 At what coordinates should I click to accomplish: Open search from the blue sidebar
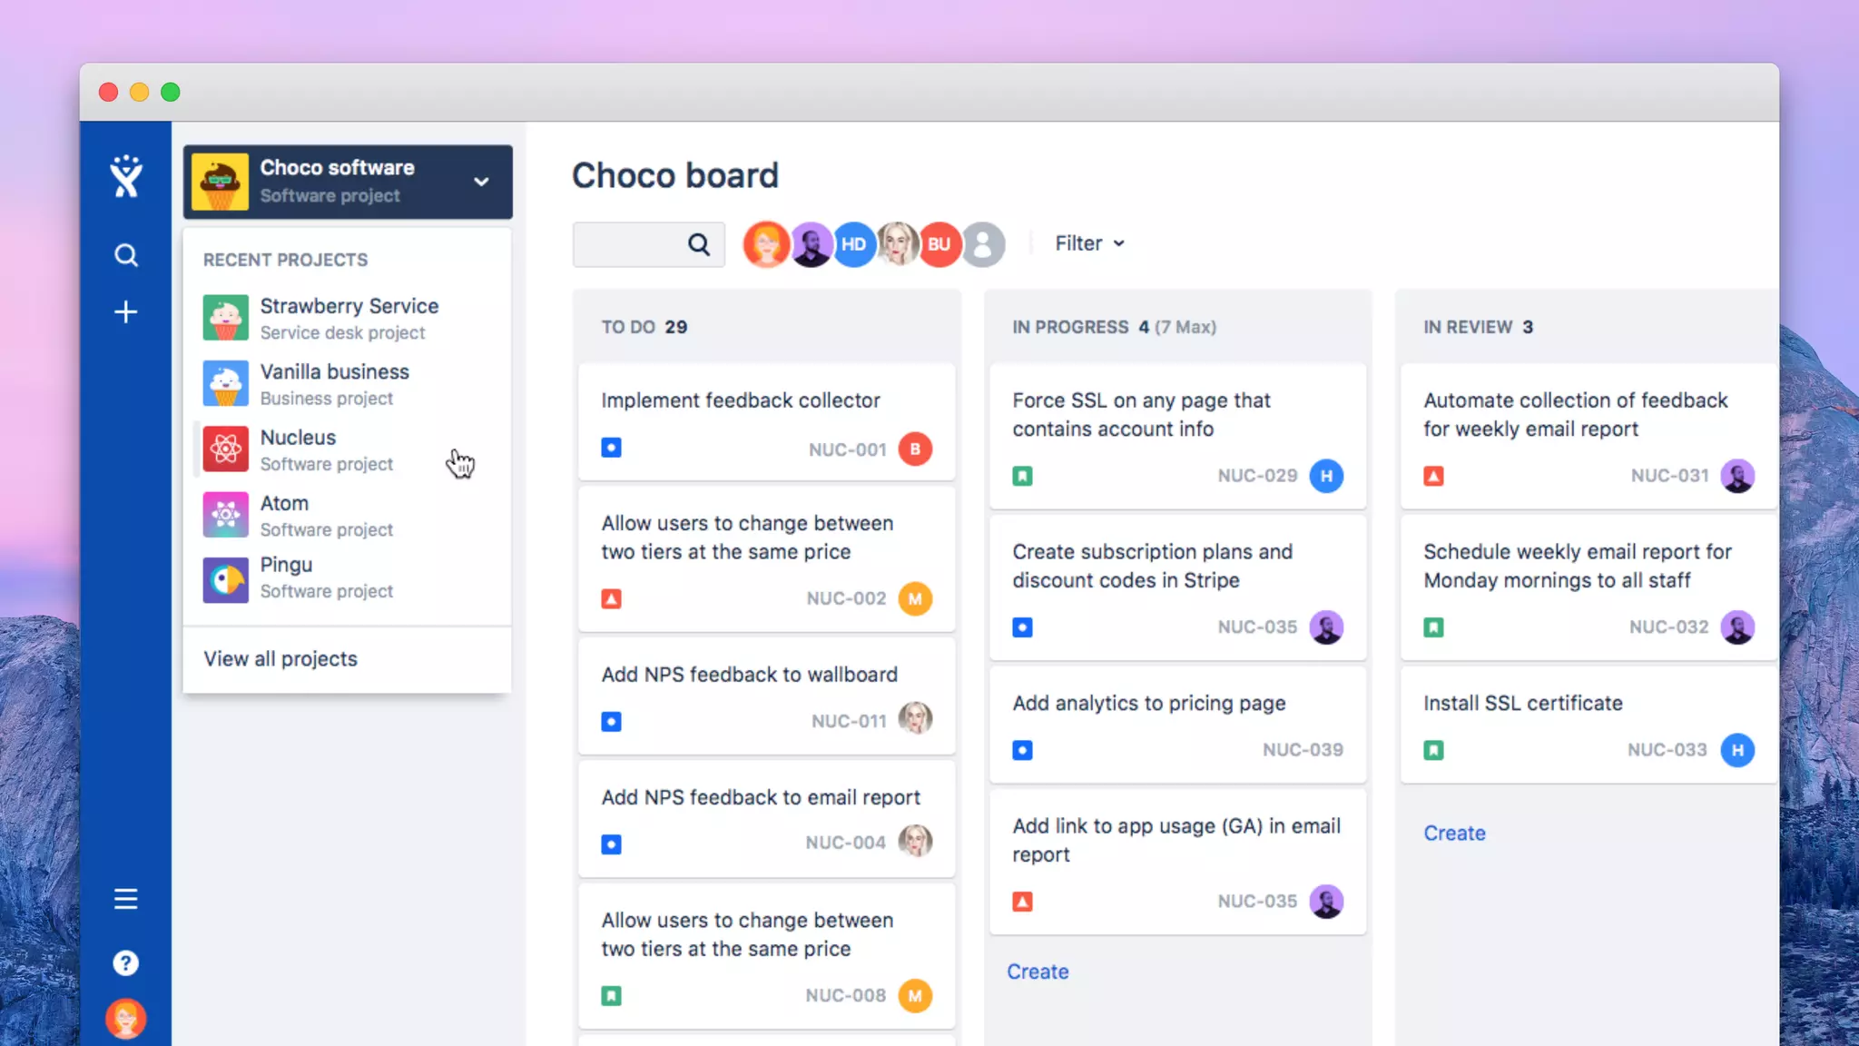126,255
